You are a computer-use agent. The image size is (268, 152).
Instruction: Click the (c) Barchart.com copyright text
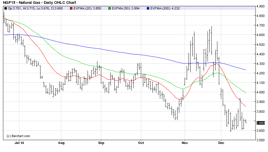coord(18,136)
